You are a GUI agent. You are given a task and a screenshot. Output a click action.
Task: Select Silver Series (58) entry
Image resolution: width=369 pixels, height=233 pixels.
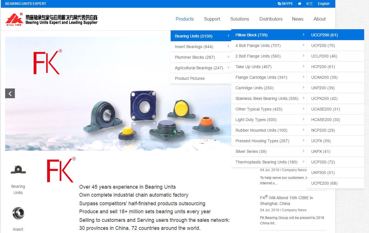coord(269,151)
